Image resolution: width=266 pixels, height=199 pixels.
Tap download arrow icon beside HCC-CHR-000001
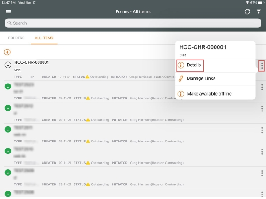8,65
